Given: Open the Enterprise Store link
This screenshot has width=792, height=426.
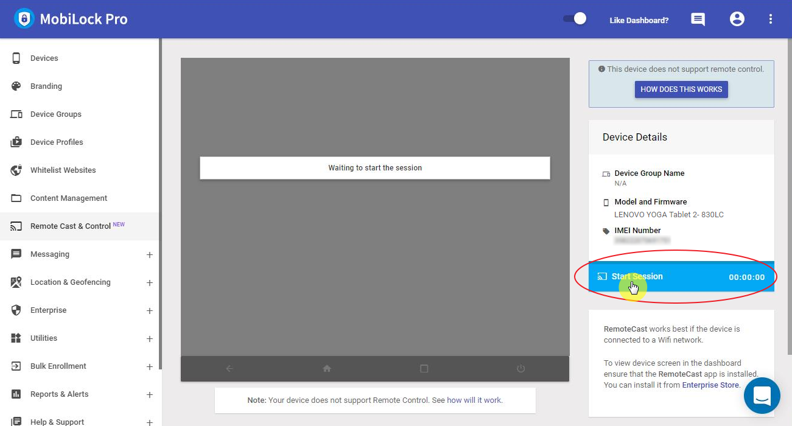Looking at the screenshot, I should point(710,385).
